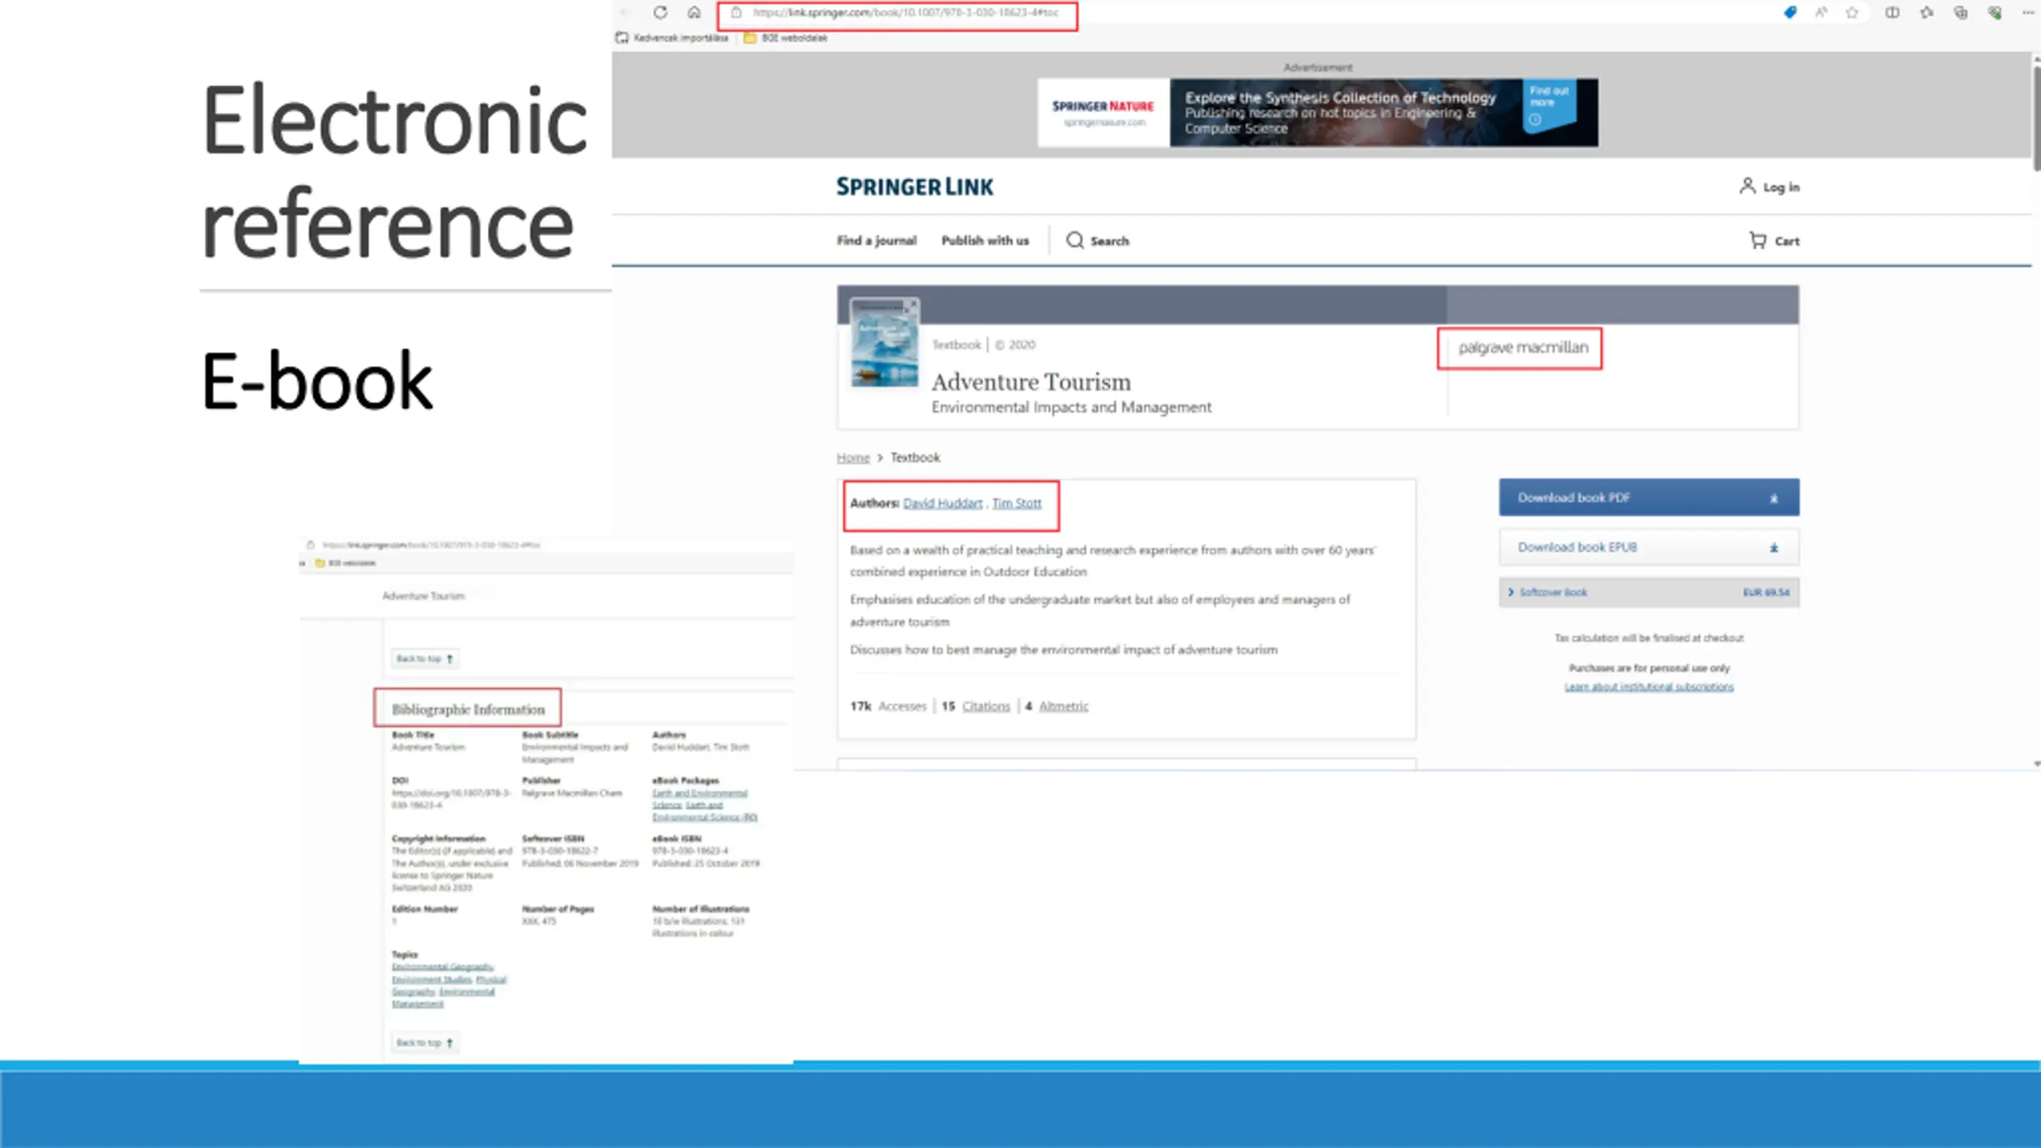Click the eBook ISBN value text
Image resolution: width=2041 pixels, height=1148 pixels.
690,851
